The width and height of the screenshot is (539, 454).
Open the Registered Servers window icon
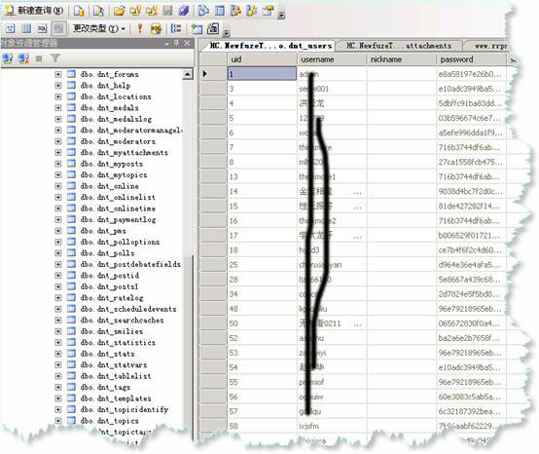click(x=203, y=11)
